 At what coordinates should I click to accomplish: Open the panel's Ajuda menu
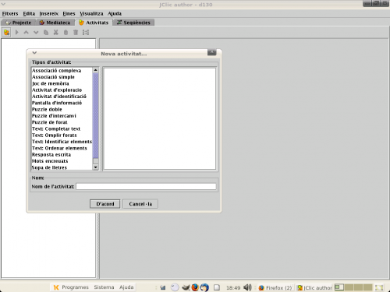coord(126,287)
